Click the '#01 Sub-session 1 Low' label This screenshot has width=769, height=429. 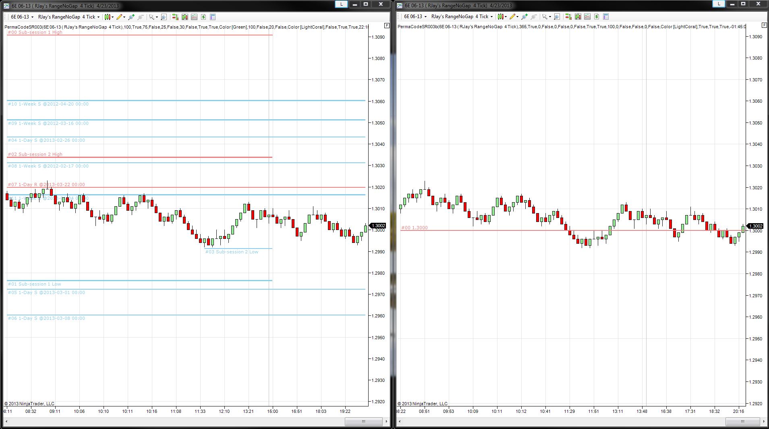click(x=35, y=284)
